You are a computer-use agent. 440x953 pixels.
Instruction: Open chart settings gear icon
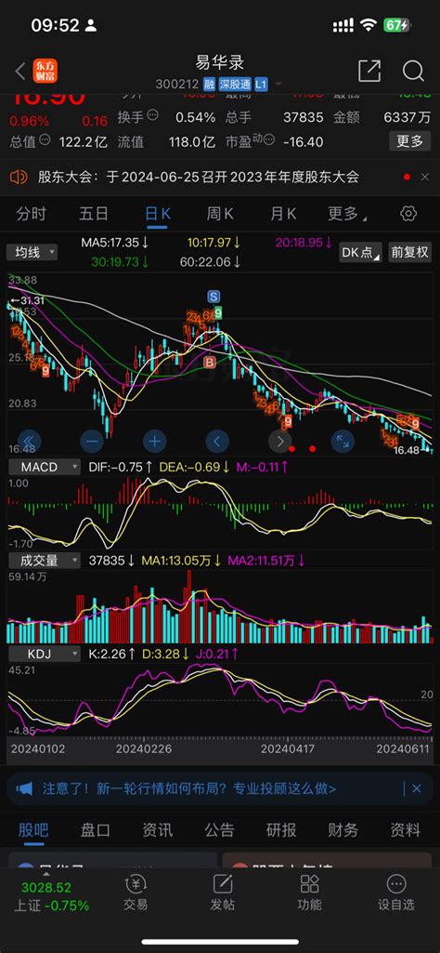408,213
